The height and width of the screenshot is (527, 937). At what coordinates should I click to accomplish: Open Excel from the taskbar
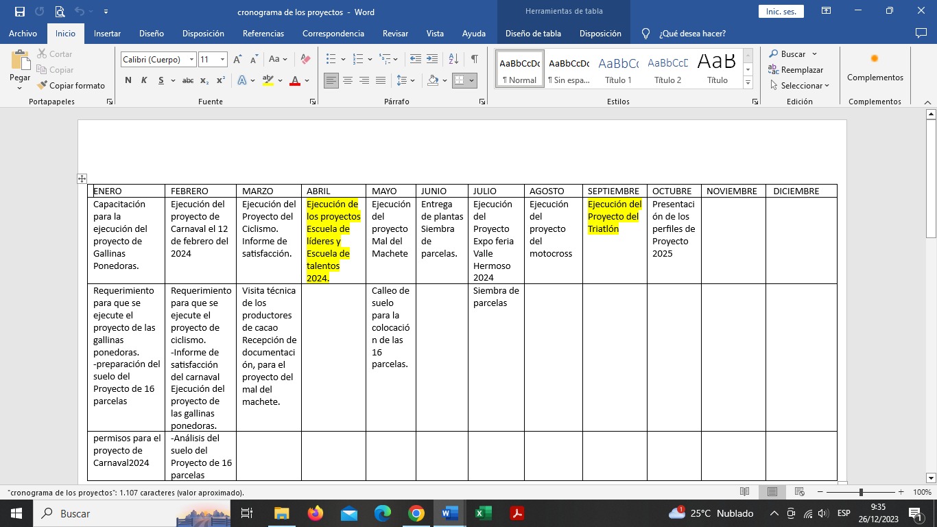click(483, 513)
